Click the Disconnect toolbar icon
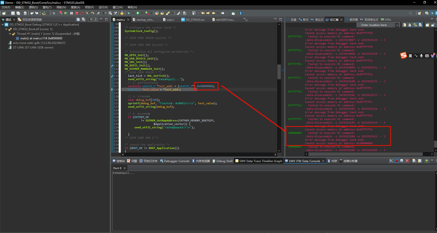 82,13
